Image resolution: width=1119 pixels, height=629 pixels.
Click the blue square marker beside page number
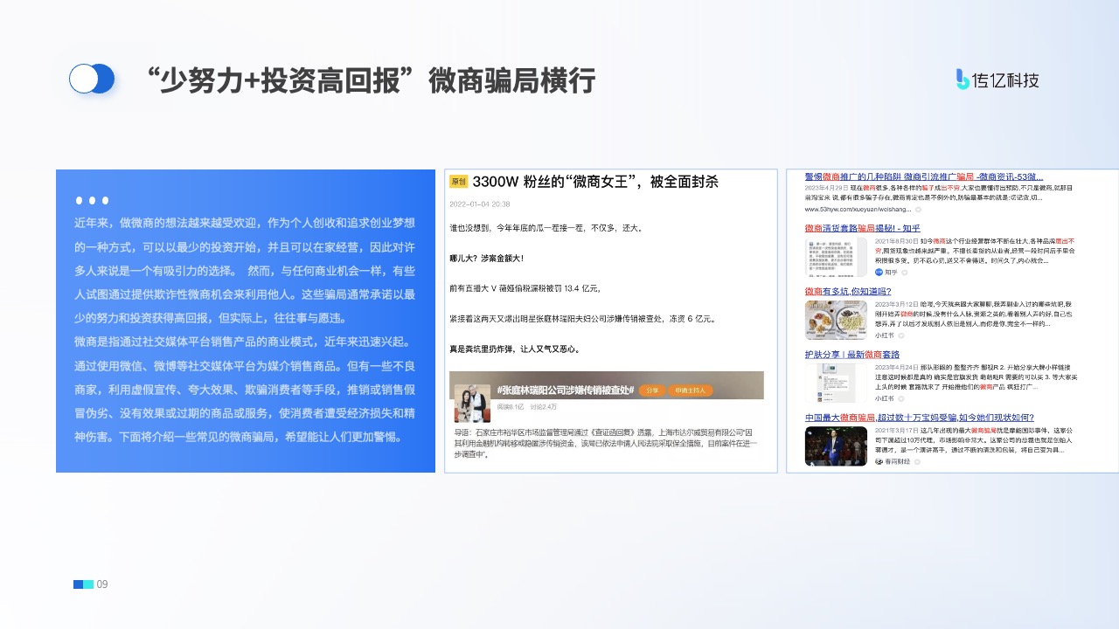click(x=78, y=584)
